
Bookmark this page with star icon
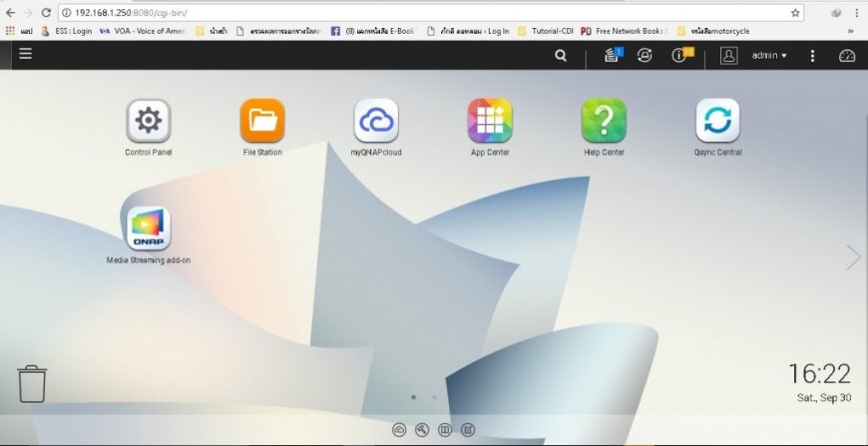click(x=795, y=13)
